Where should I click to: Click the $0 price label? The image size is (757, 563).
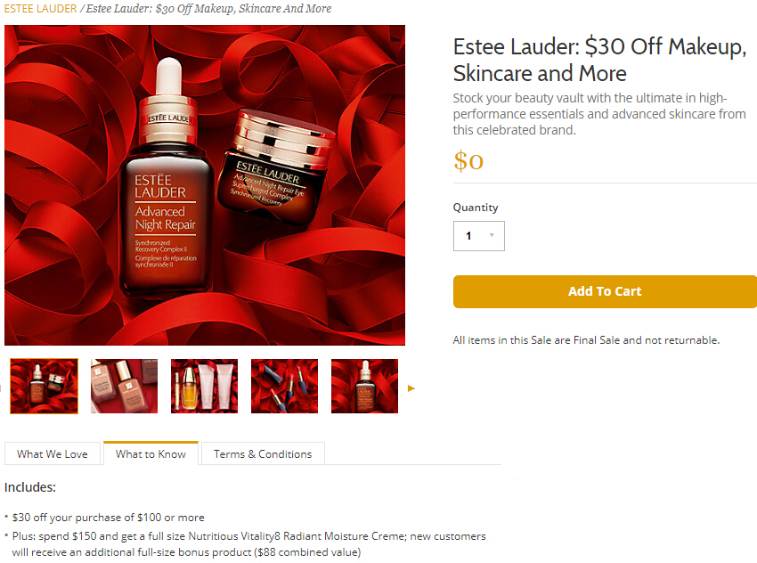click(468, 160)
